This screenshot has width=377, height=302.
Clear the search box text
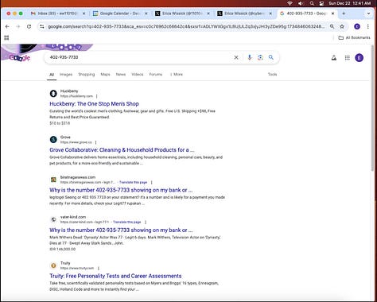click(x=236, y=57)
